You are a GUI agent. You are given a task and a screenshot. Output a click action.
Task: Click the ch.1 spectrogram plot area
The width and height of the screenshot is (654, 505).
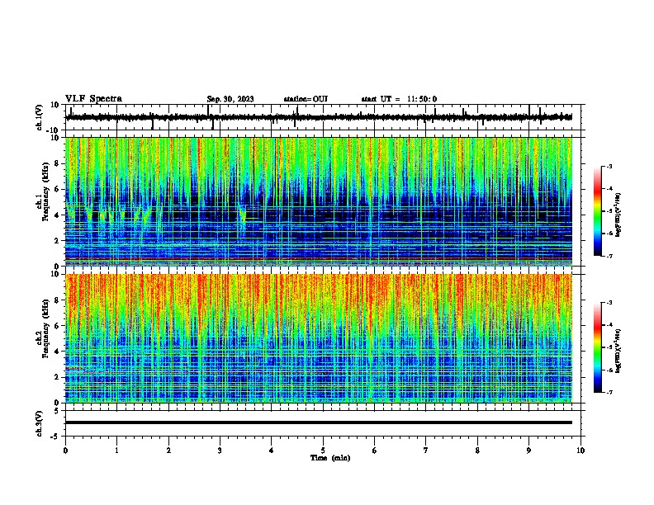pyautogui.click(x=318, y=201)
